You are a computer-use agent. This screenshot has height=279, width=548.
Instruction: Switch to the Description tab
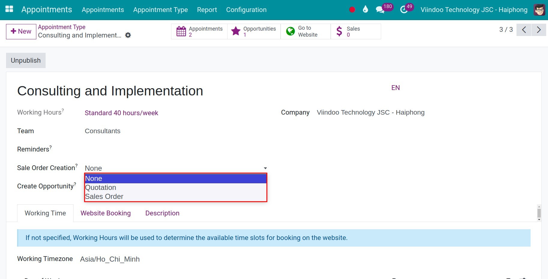[x=162, y=213]
